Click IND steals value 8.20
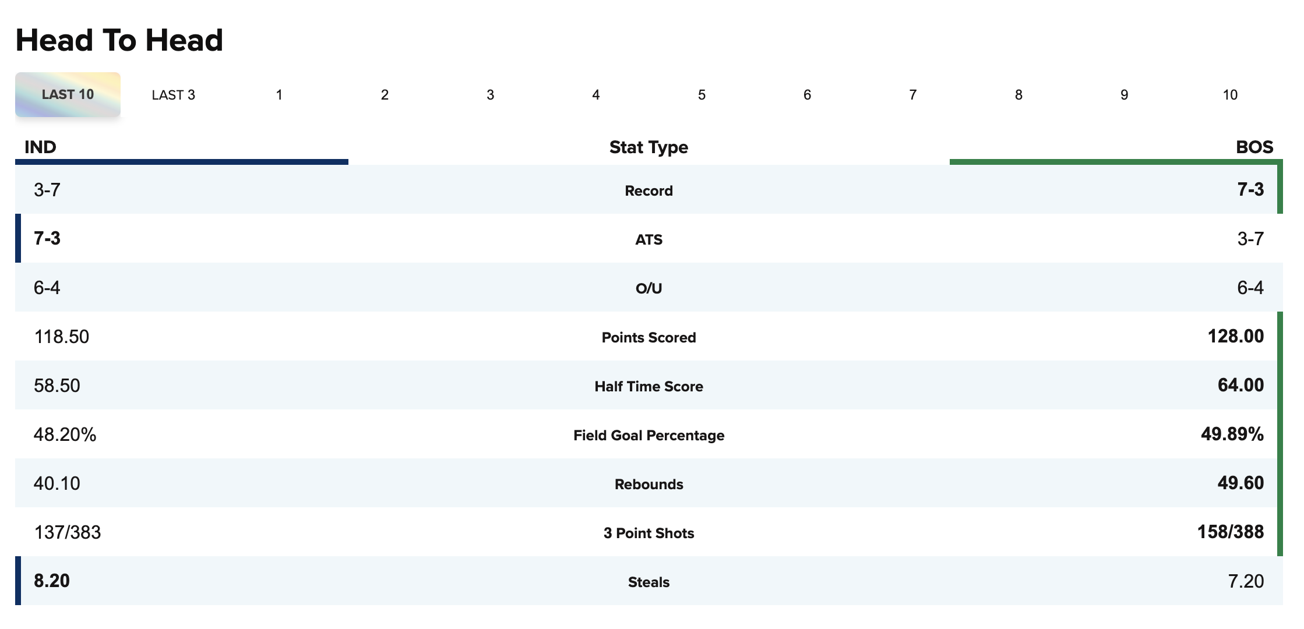 coord(52,581)
